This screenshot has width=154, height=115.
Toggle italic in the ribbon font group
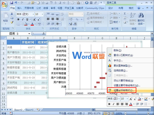(23, 19)
